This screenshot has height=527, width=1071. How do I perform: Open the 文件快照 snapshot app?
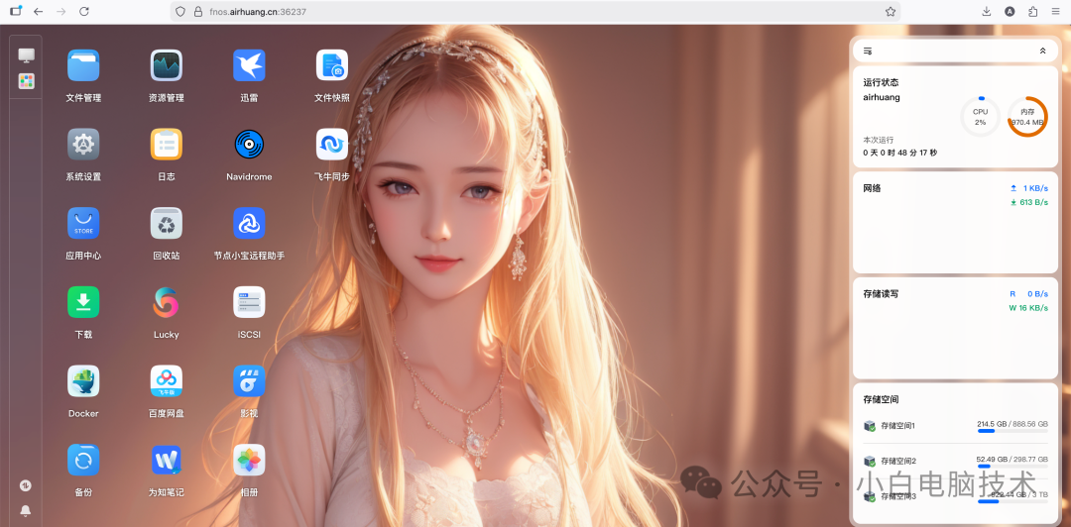(x=332, y=65)
